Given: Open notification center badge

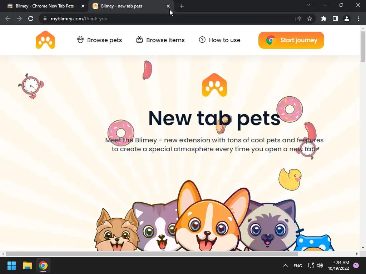Looking at the screenshot, I should (x=356, y=265).
